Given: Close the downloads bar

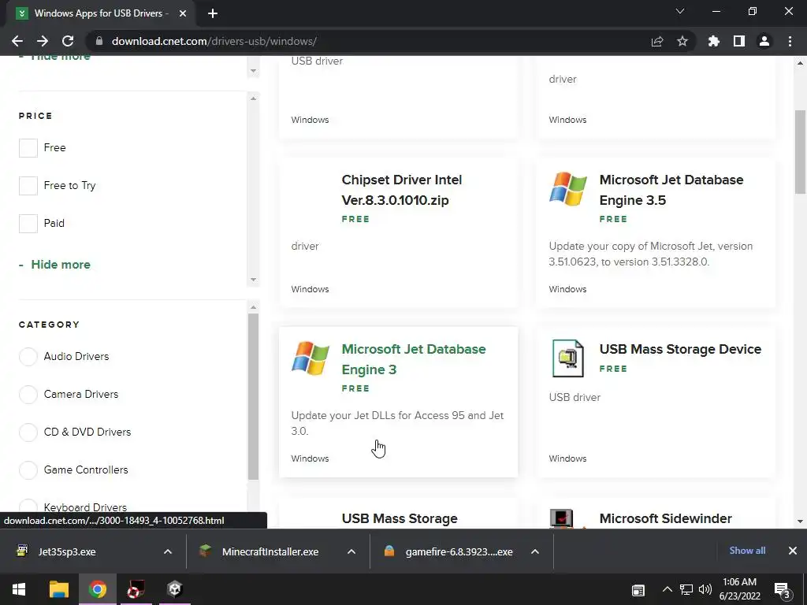Looking at the screenshot, I should [793, 551].
